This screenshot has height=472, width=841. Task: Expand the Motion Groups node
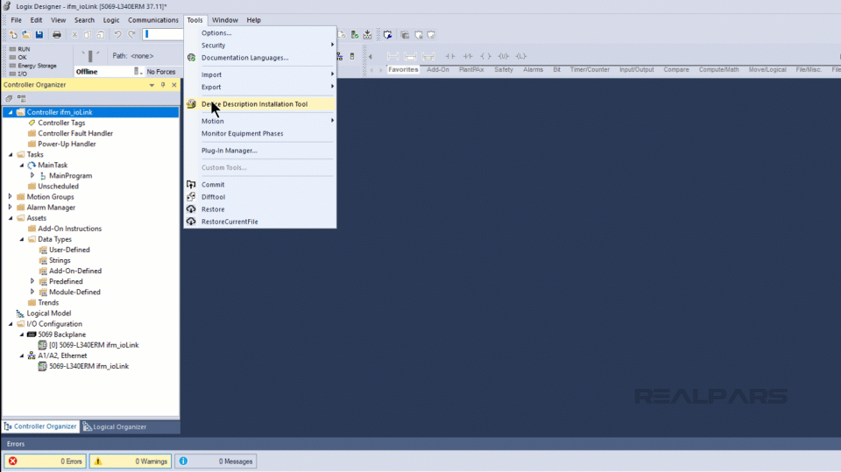click(x=11, y=197)
